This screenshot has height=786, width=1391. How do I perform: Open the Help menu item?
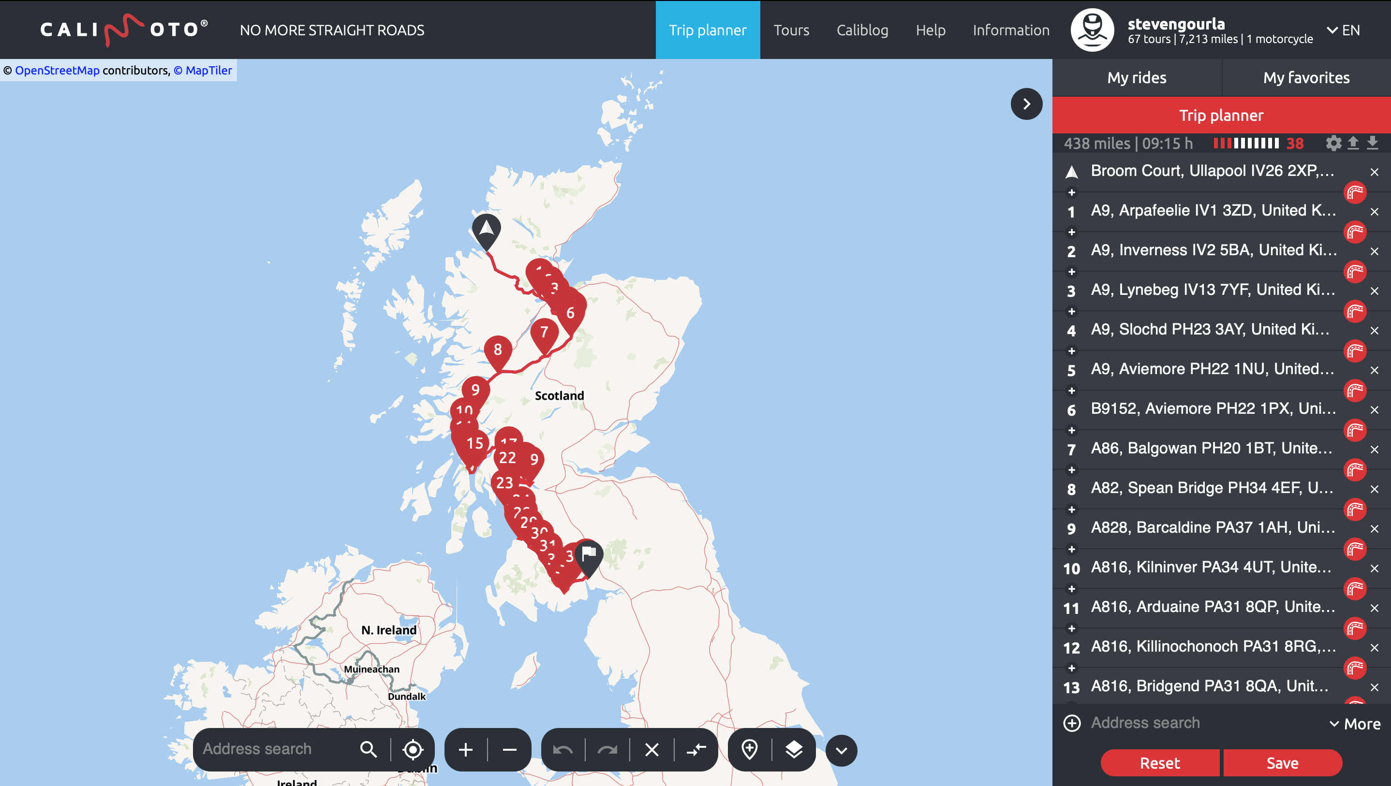931,30
